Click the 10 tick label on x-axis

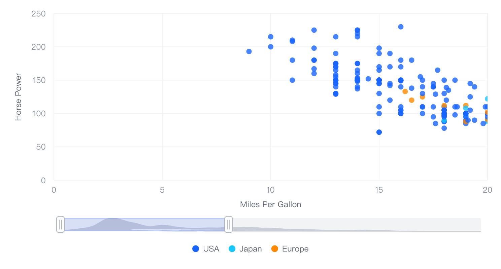point(271,190)
